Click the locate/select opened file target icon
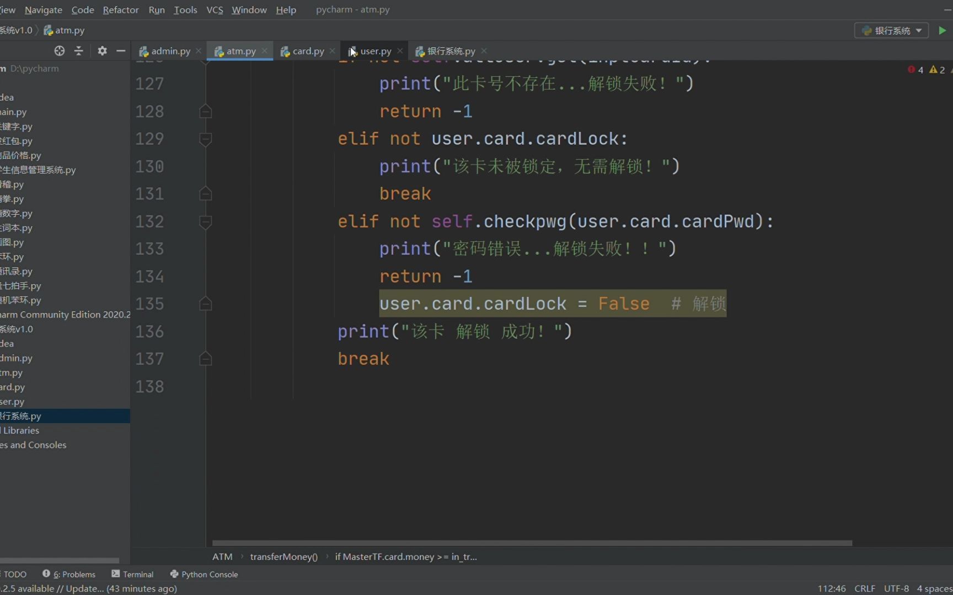Viewport: 953px width, 595px height. click(x=60, y=51)
